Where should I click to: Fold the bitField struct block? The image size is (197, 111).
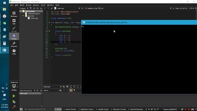tap(49, 31)
